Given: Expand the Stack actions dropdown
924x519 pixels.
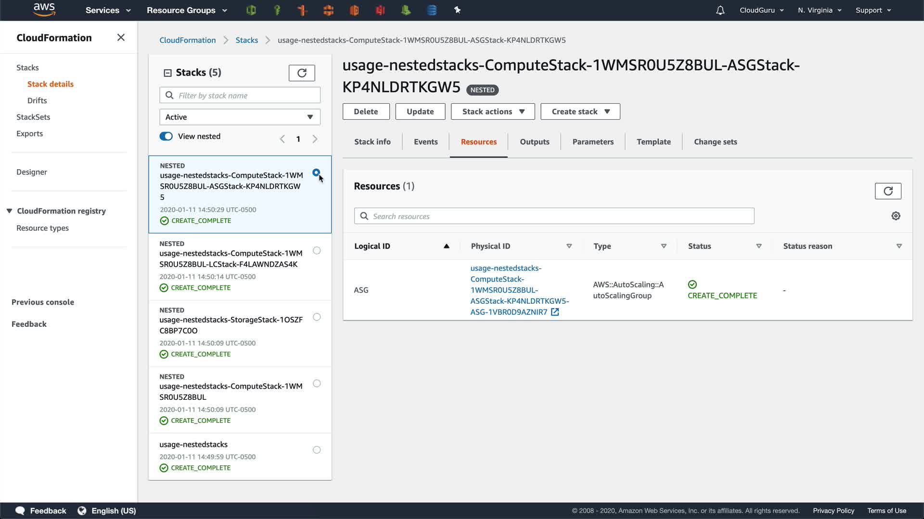Looking at the screenshot, I should pyautogui.click(x=493, y=111).
